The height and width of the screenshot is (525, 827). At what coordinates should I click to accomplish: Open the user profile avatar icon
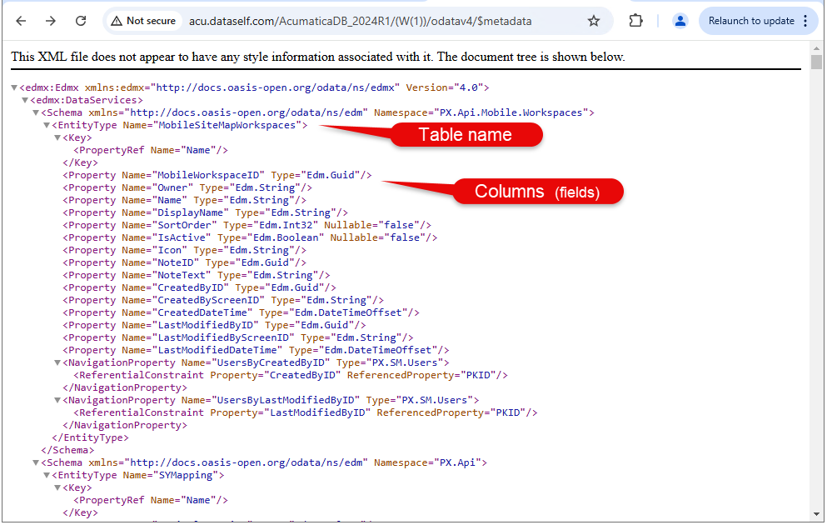pos(680,21)
